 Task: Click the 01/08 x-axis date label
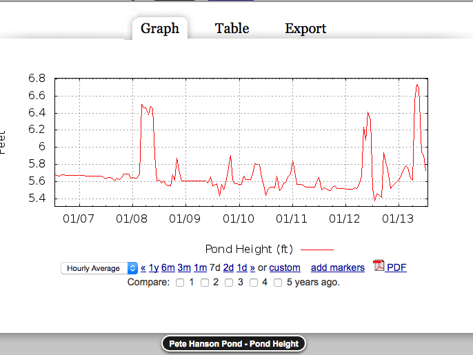click(132, 219)
